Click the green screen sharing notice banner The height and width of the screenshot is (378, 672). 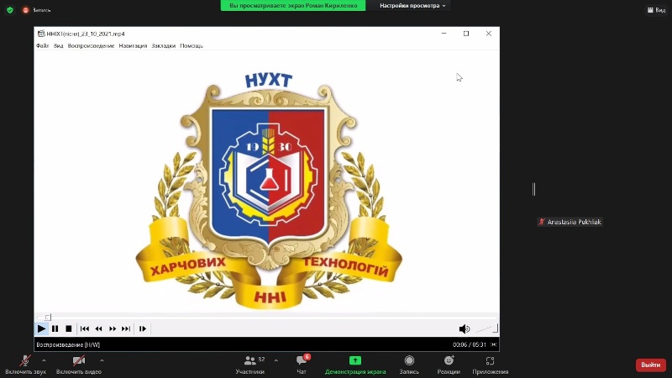tap(293, 6)
